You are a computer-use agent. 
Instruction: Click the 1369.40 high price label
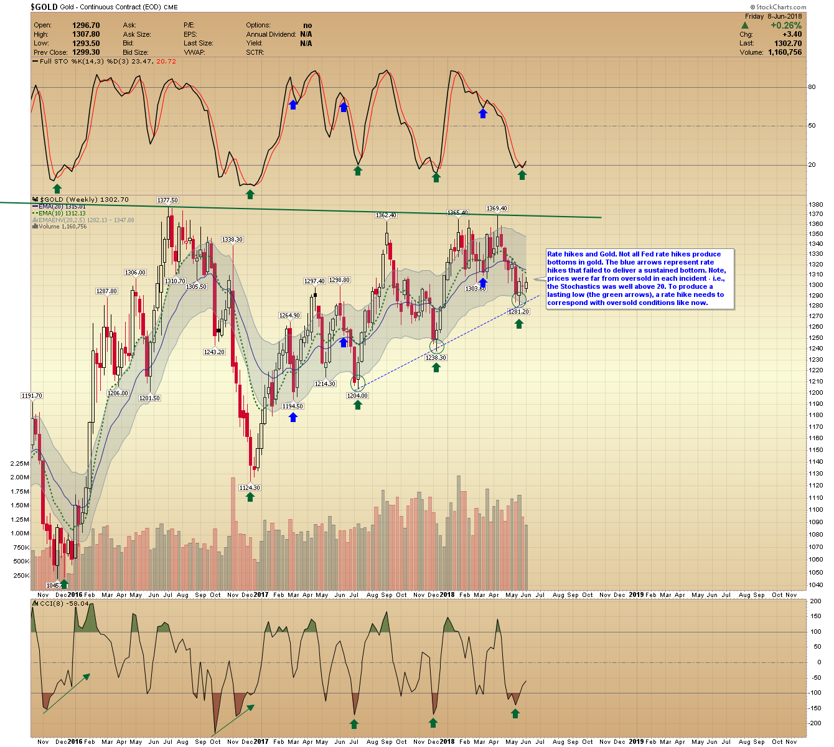coord(497,209)
